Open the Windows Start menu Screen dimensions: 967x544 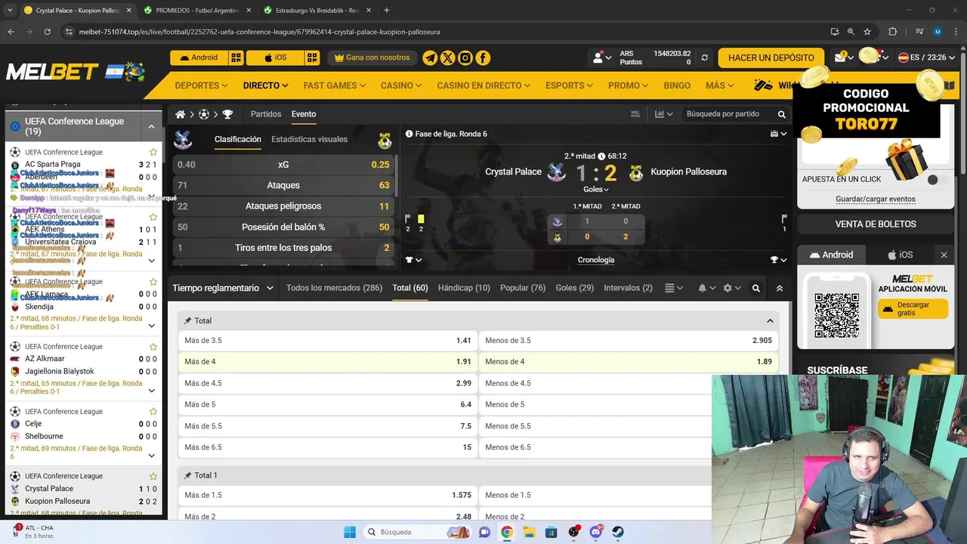350,532
